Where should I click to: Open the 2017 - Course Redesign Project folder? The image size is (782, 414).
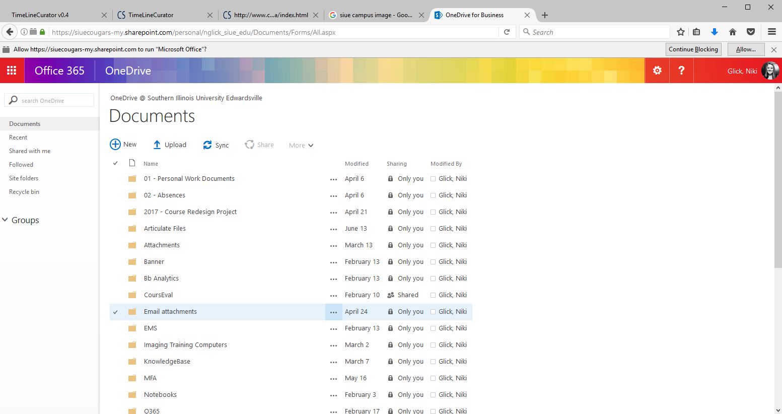point(190,212)
